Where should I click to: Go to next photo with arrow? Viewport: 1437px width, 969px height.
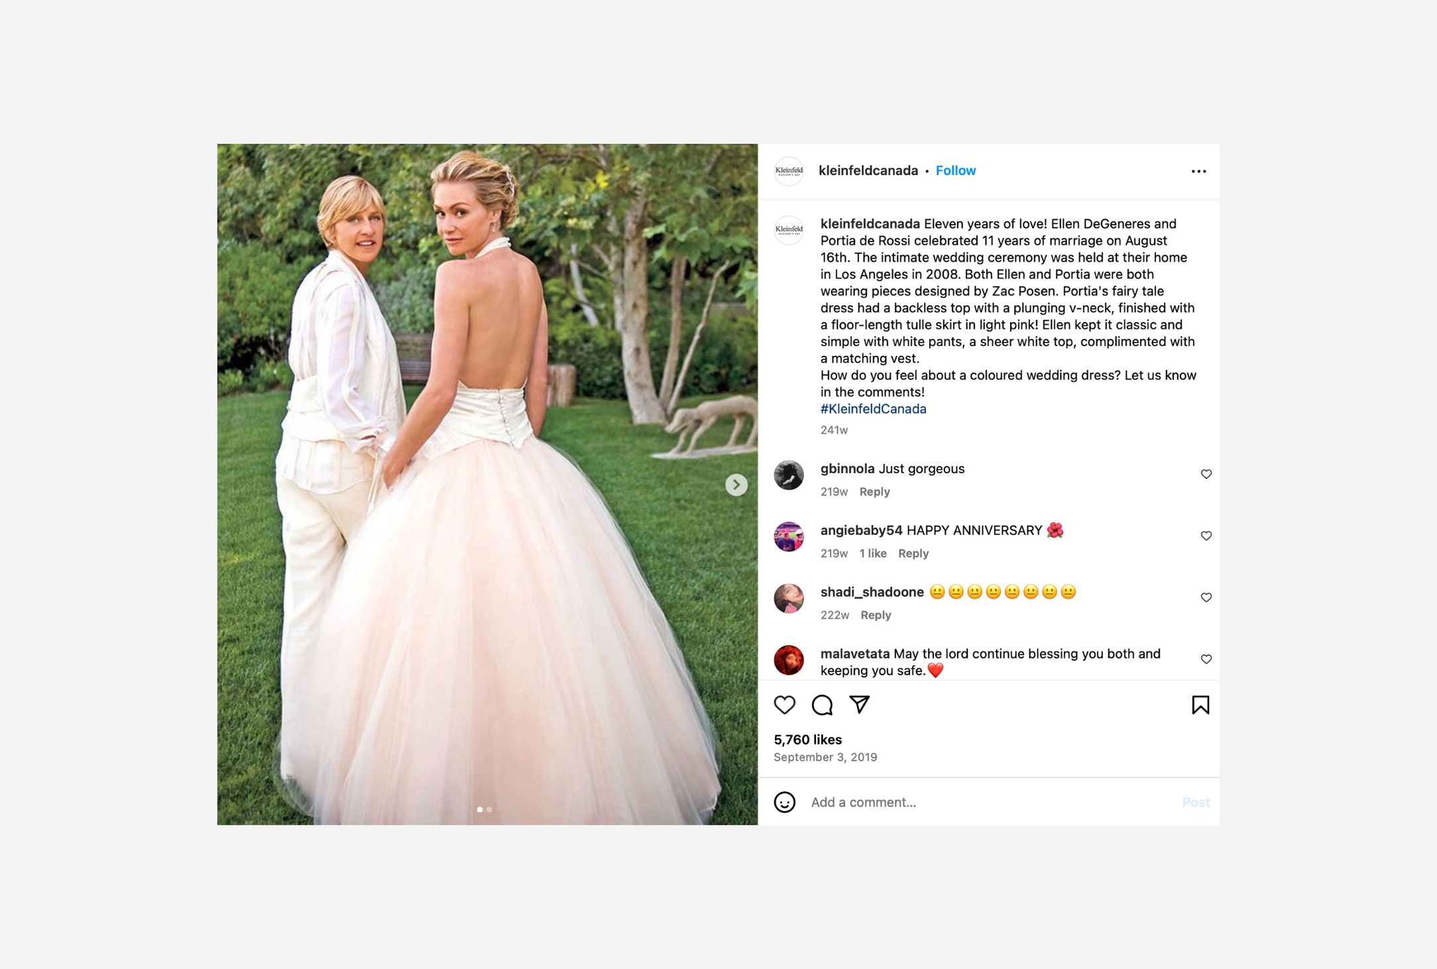tap(736, 484)
